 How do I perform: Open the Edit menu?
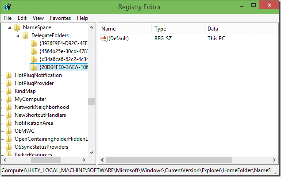pos(22,18)
